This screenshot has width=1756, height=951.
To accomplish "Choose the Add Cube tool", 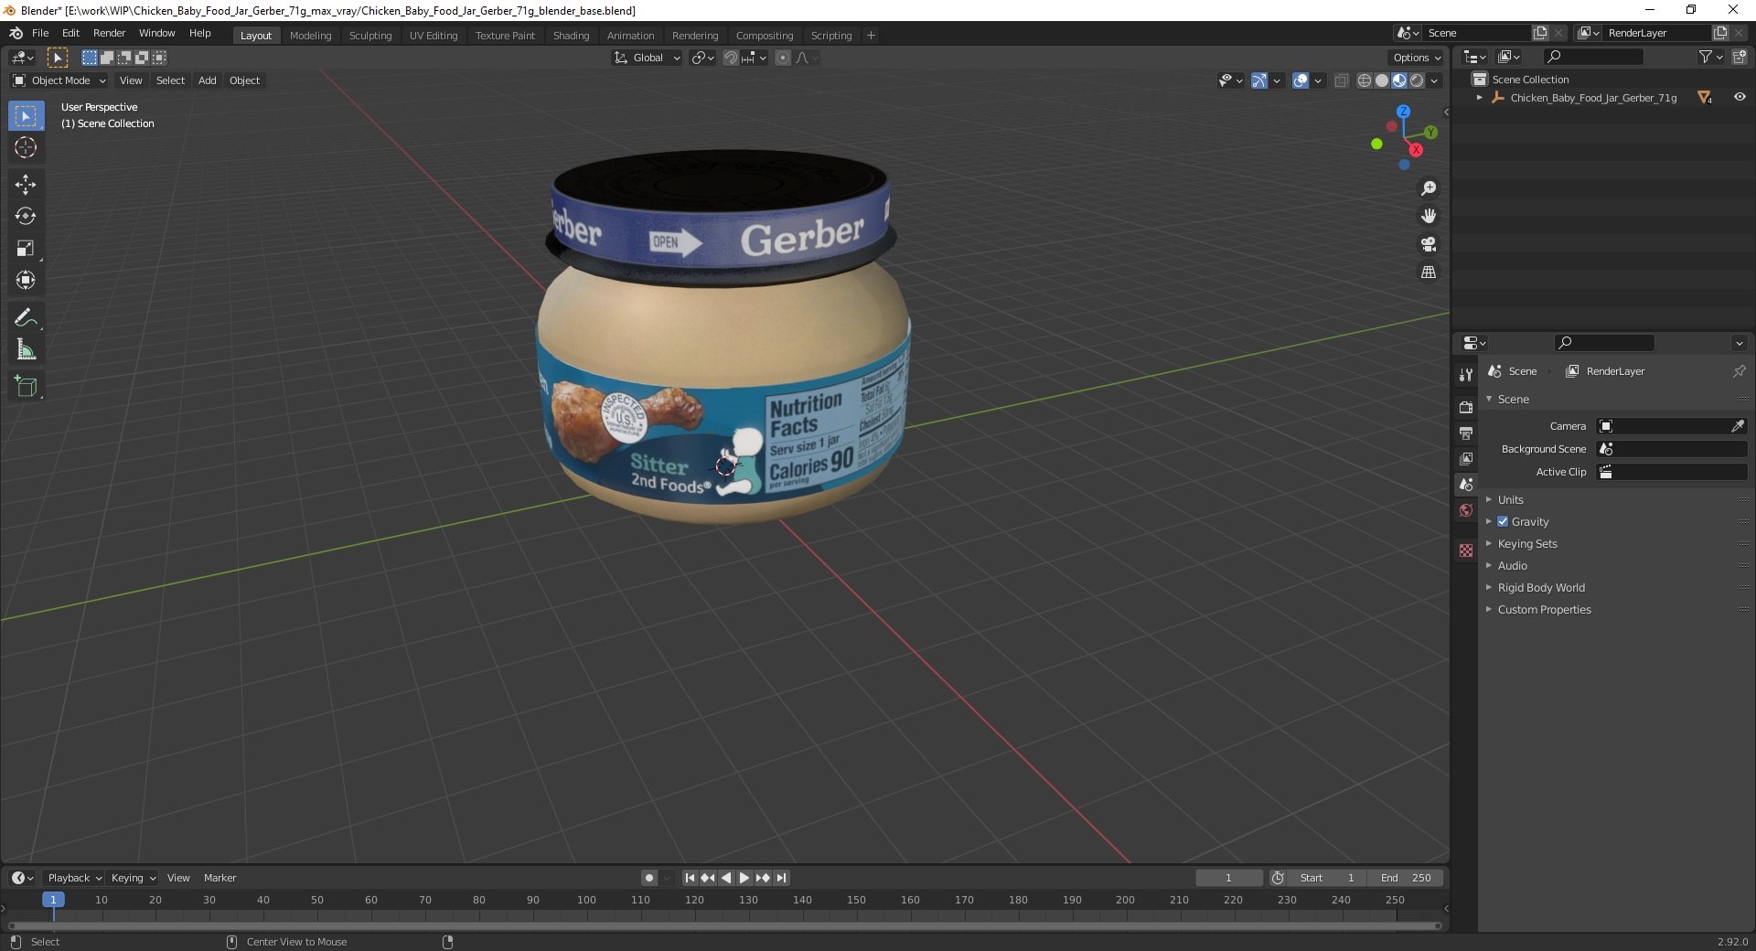I will tap(26, 387).
